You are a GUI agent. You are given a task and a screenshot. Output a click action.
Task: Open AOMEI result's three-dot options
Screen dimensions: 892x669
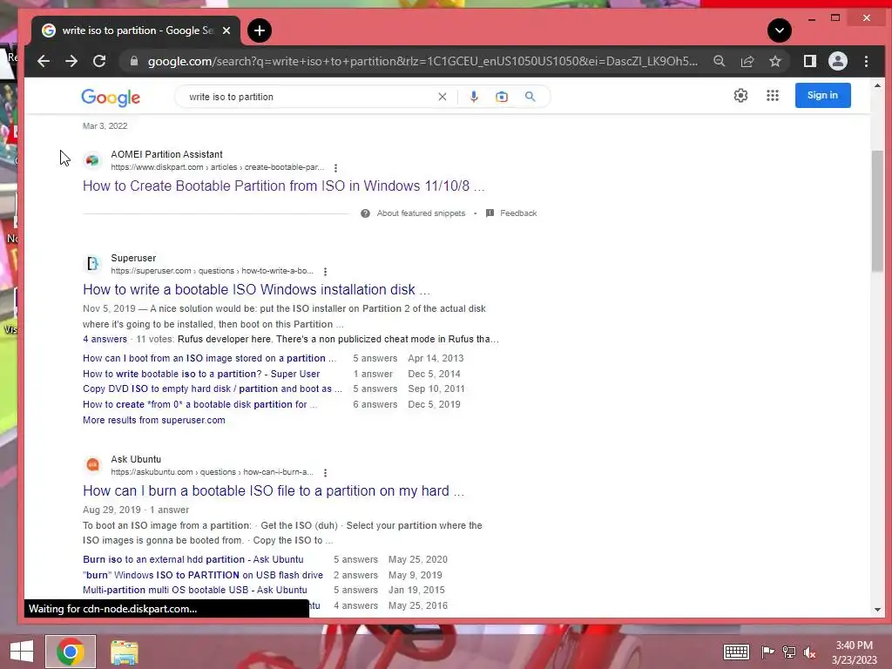coord(335,168)
